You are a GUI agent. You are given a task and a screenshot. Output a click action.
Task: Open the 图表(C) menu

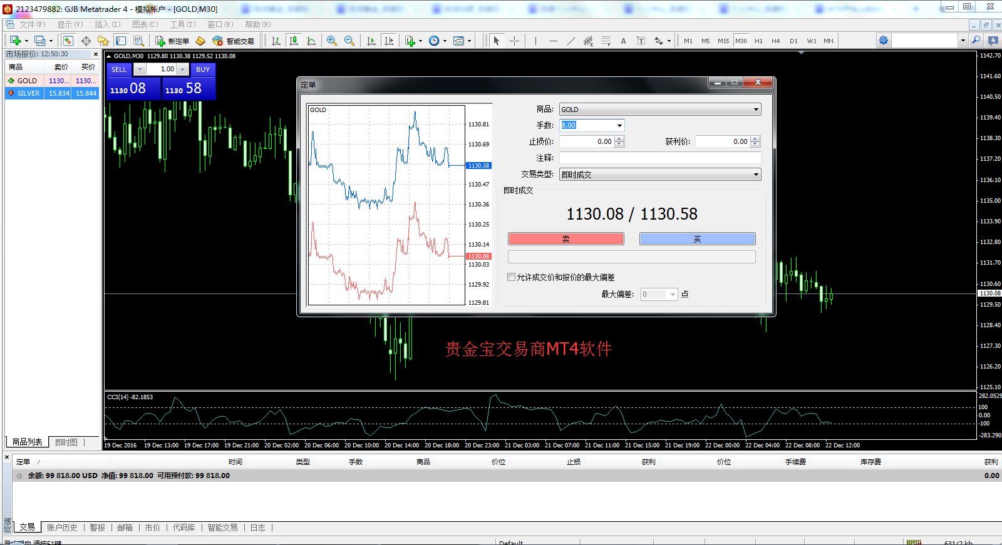click(x=145, y=24)
